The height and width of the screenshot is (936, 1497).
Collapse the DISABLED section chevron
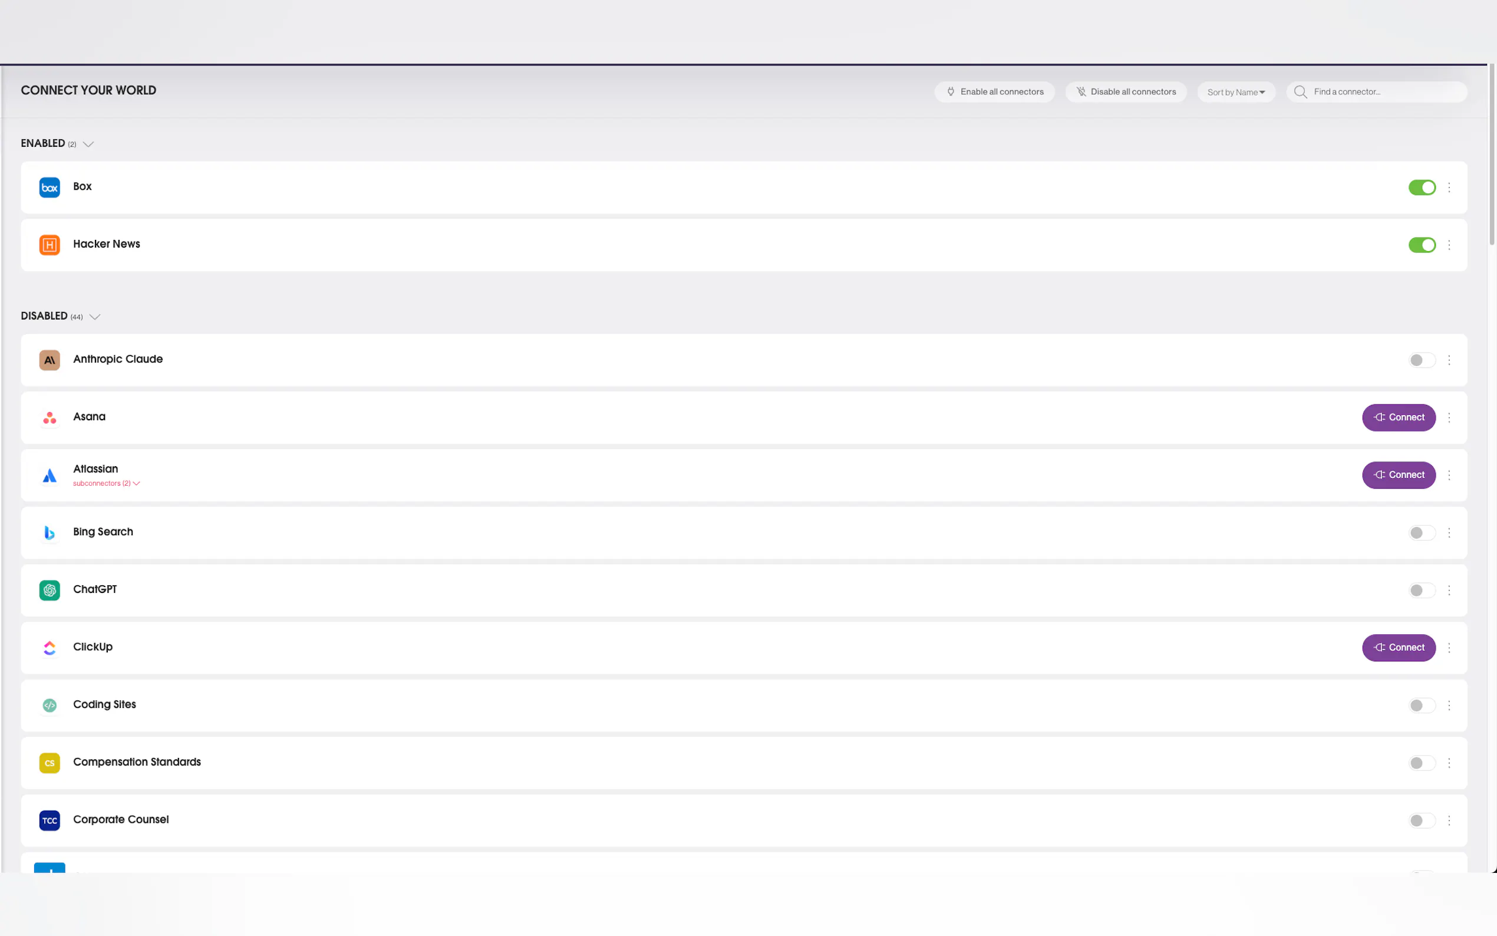point(95,317)
